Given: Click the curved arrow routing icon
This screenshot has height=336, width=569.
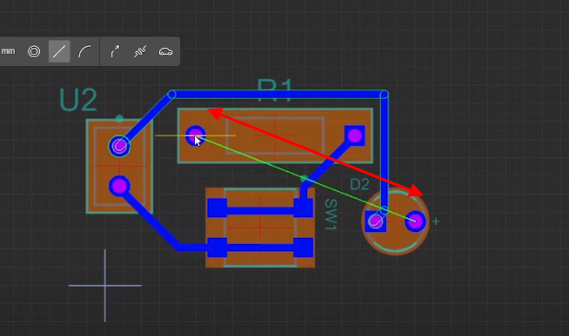Looking at the screenshot, I should coord(115,51).
